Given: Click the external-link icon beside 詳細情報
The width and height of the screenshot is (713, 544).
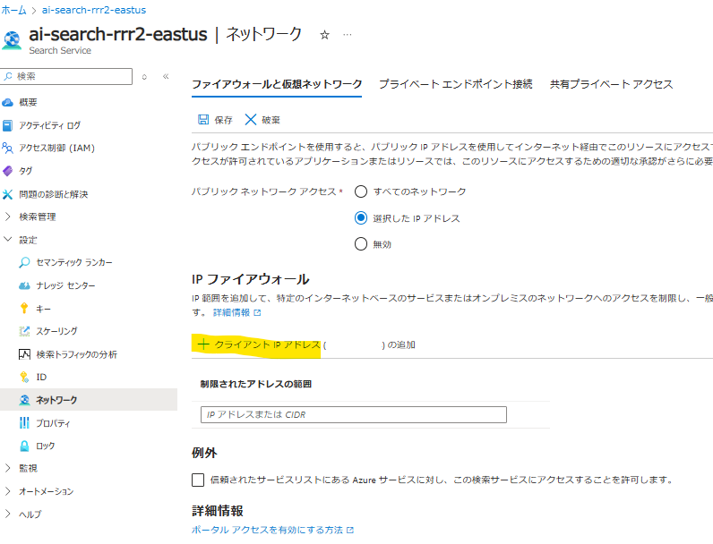Looking at the screenshot, I should 257,312.
